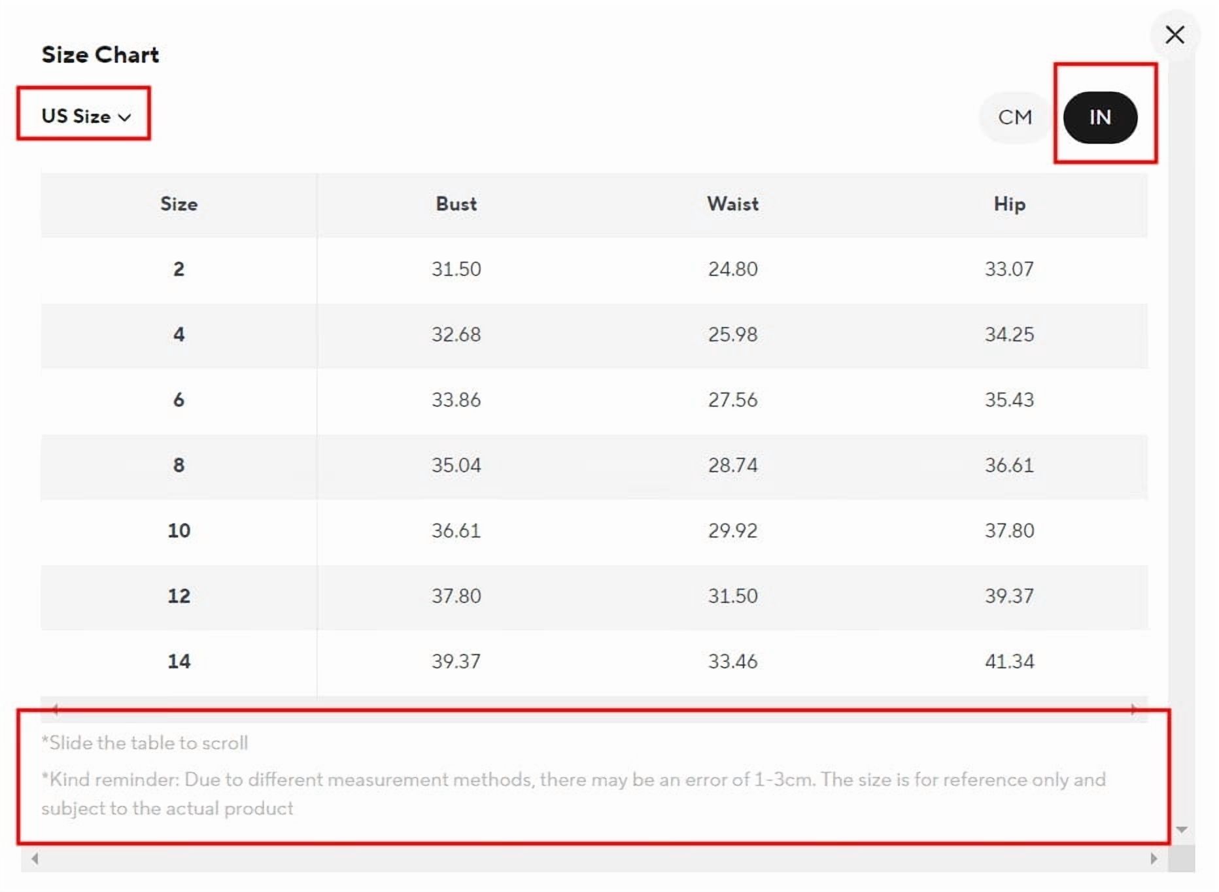Click waist value 24.80
1219x892 pixels.
732,269
